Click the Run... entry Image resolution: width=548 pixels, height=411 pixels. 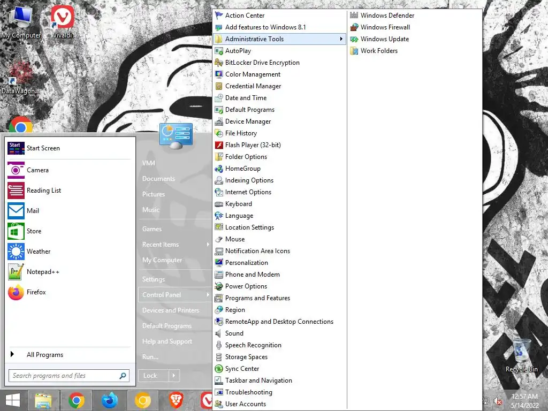pos(150,357)
